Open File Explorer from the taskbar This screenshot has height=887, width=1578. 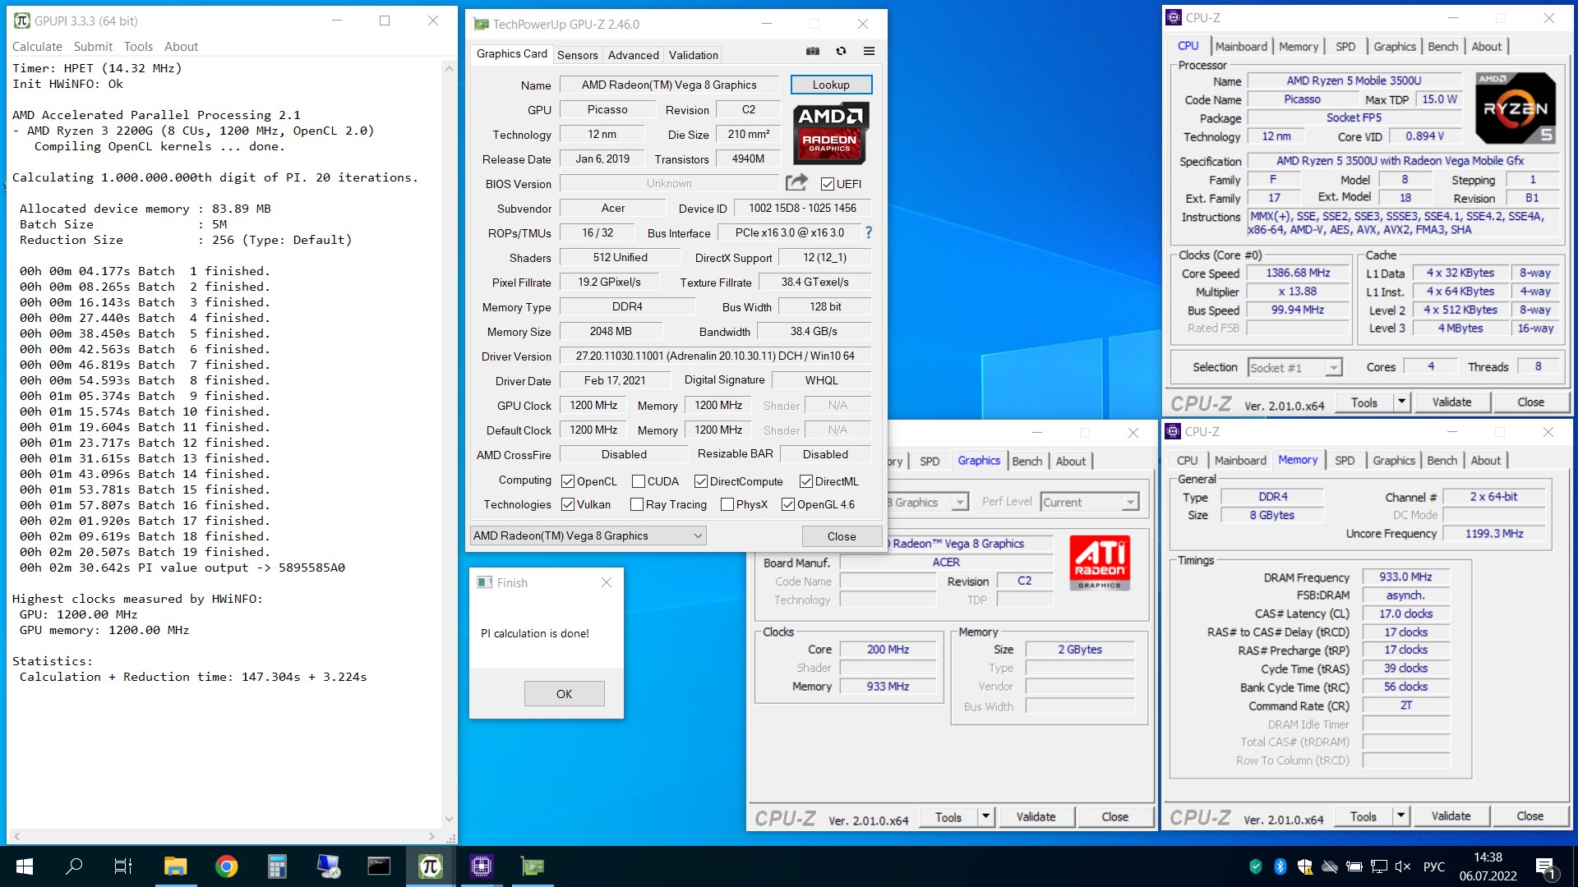click(175, 866)
